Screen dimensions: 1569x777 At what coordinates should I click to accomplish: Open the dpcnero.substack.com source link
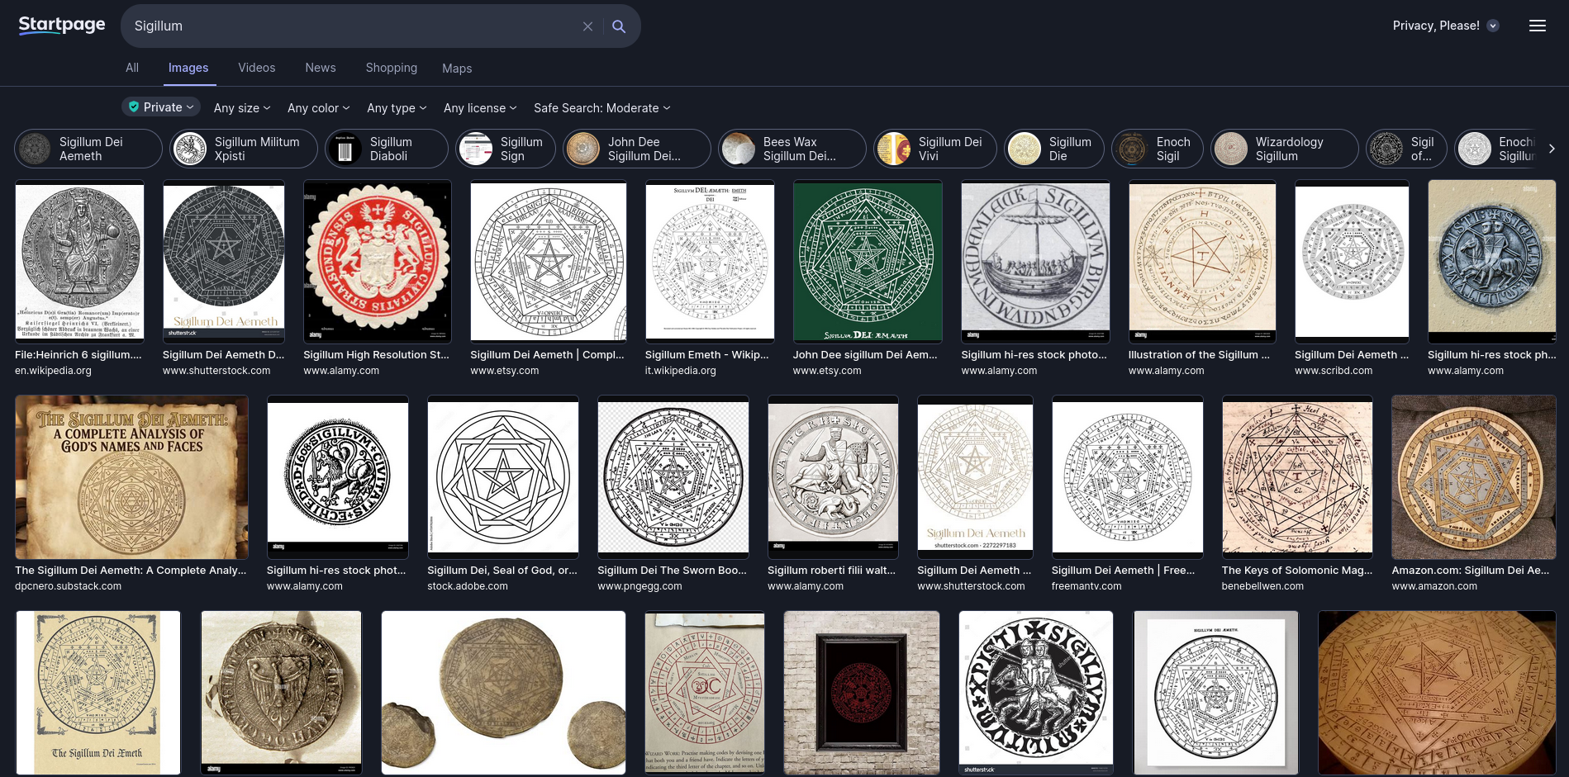(x=68, y=586)
